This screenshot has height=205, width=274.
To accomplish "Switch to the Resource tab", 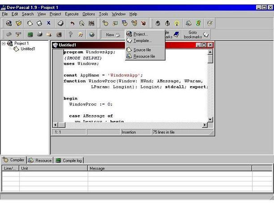I will point(40,160).
